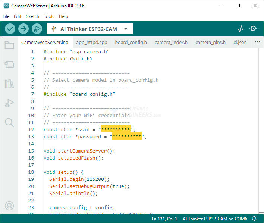The width and height of the screenshot is (264, 223).
Task: Open the Serial Monitor icon
Action: pos(254,29)
